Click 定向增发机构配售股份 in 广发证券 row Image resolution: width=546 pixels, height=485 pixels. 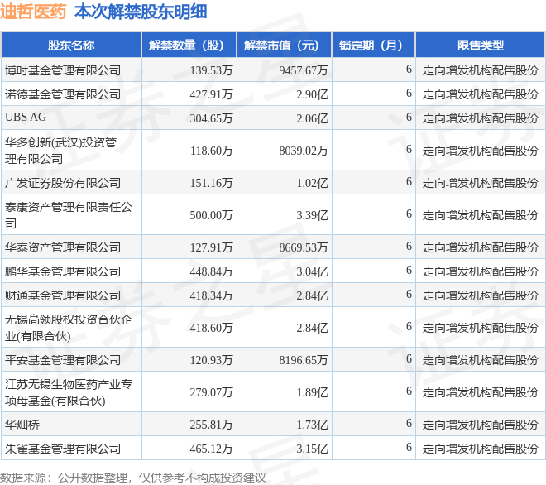tap(480, 183)
